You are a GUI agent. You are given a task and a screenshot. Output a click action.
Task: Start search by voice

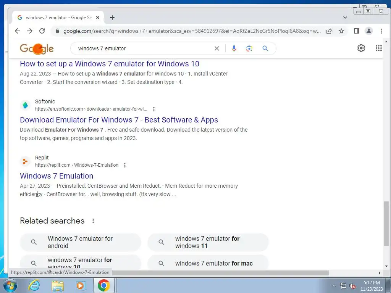234,48
